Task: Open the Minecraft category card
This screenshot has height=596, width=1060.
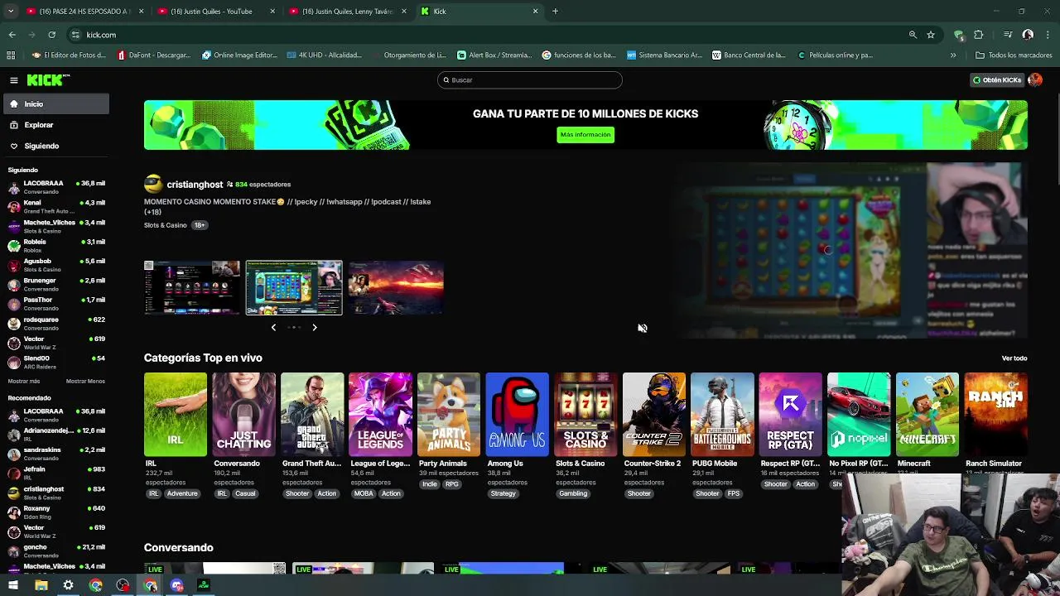Action: coord(927,415)
